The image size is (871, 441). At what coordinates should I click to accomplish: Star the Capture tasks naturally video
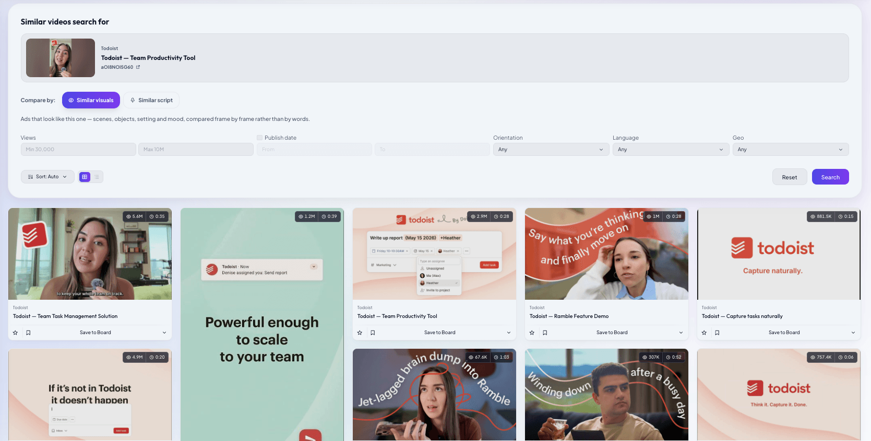[705, 333]
